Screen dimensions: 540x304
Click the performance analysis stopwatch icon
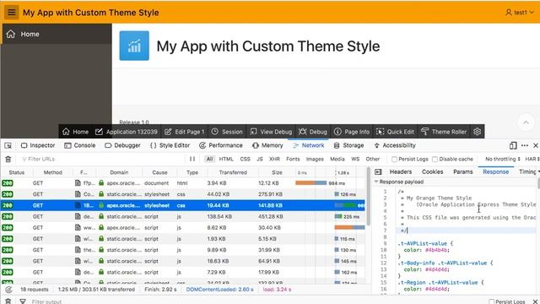point(8,290)
